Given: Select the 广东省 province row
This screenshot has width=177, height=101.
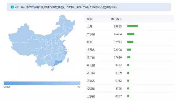Looking at the screenshot, I should click(x=129, y=34).
